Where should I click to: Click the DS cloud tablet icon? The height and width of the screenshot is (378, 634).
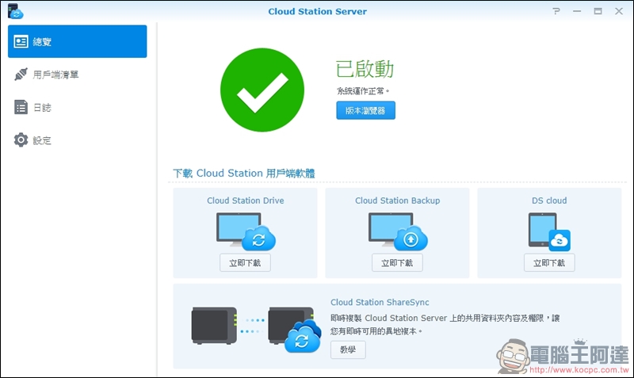click(x=549, y=231)
